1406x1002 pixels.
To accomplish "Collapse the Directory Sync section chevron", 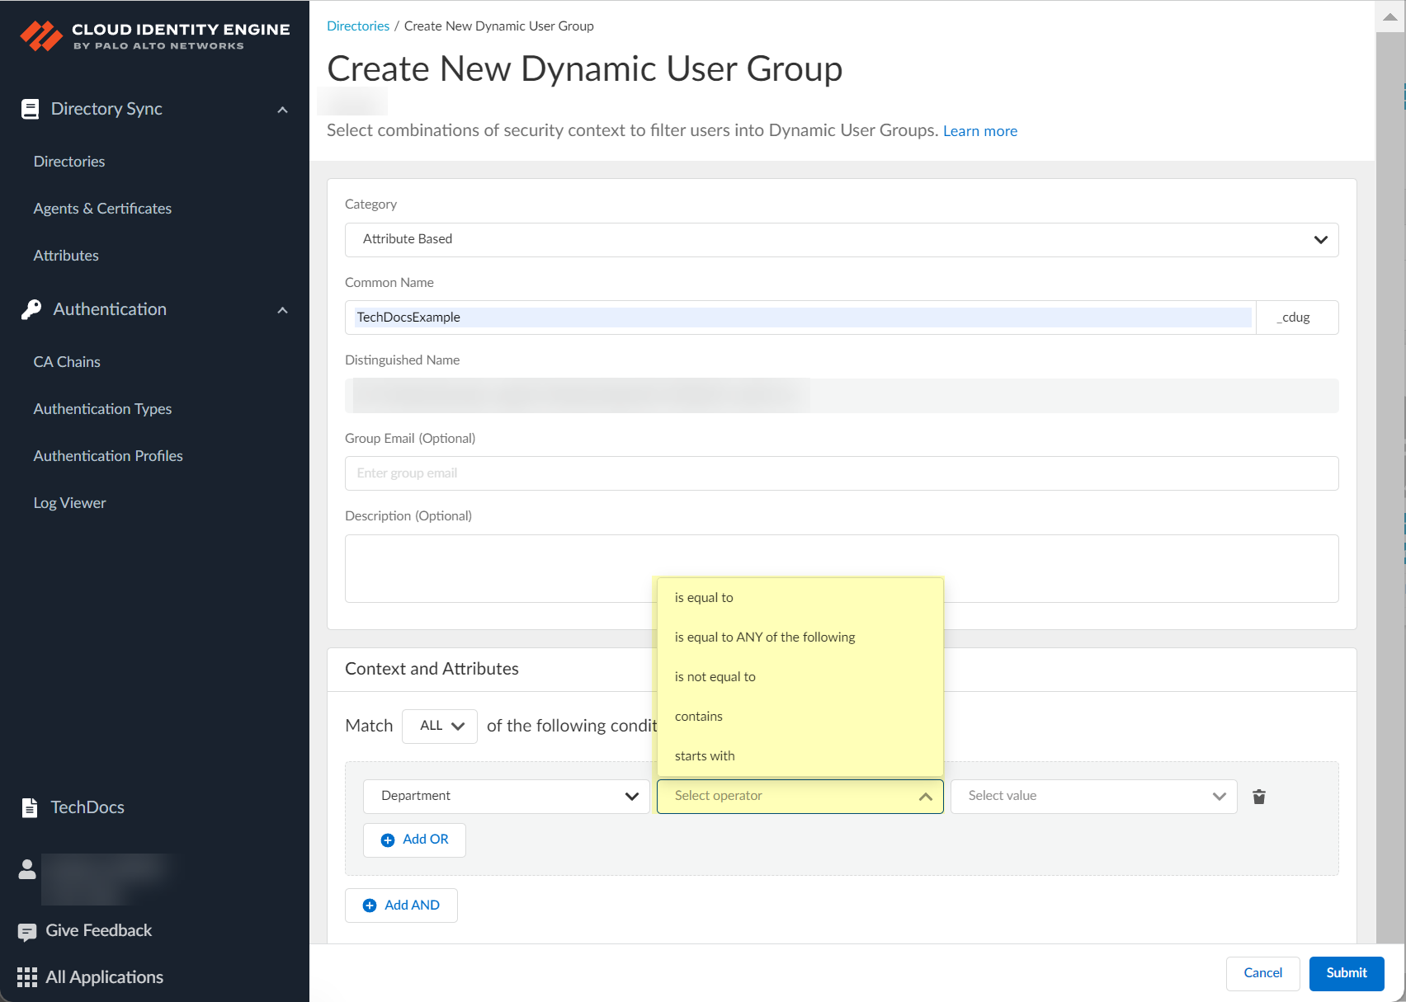I will point(282,110).
